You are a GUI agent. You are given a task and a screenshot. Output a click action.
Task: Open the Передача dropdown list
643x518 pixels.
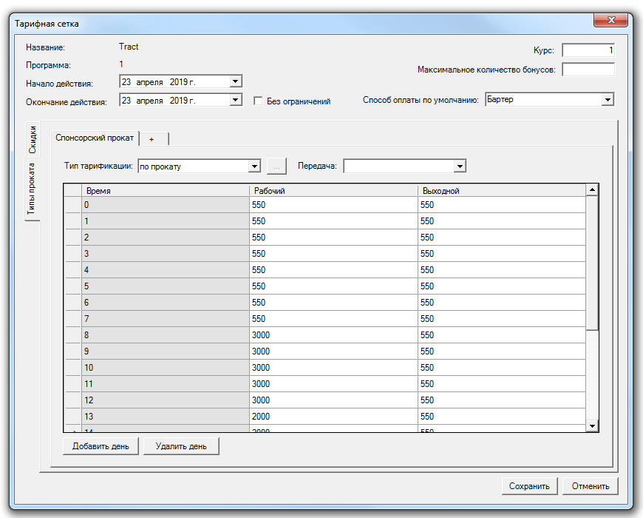[x=460, y=166]
